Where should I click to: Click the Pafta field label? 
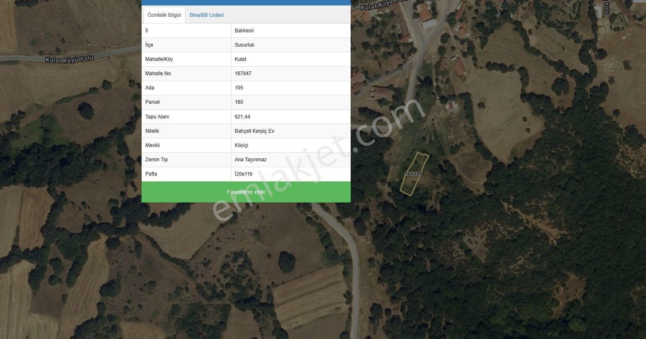(x=151, y=174)
